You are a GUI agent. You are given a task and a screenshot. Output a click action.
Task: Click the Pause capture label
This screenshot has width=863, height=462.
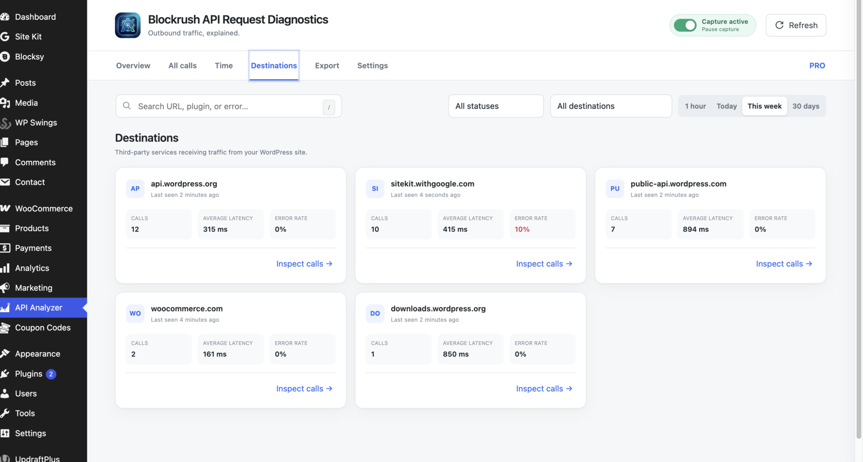click(720, 30)
